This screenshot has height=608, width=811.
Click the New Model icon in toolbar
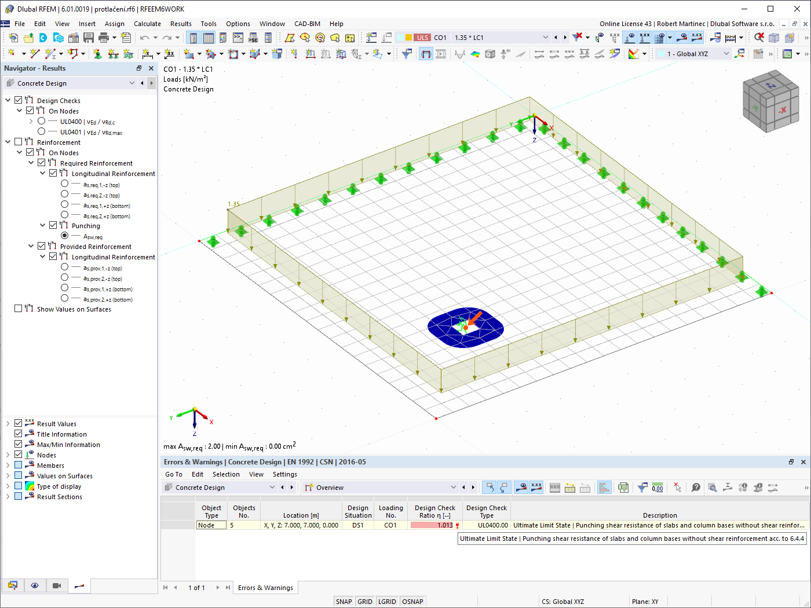(13, 38)
